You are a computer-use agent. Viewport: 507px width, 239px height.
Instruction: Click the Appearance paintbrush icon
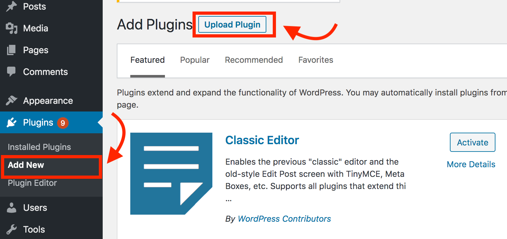coord(12,101)
